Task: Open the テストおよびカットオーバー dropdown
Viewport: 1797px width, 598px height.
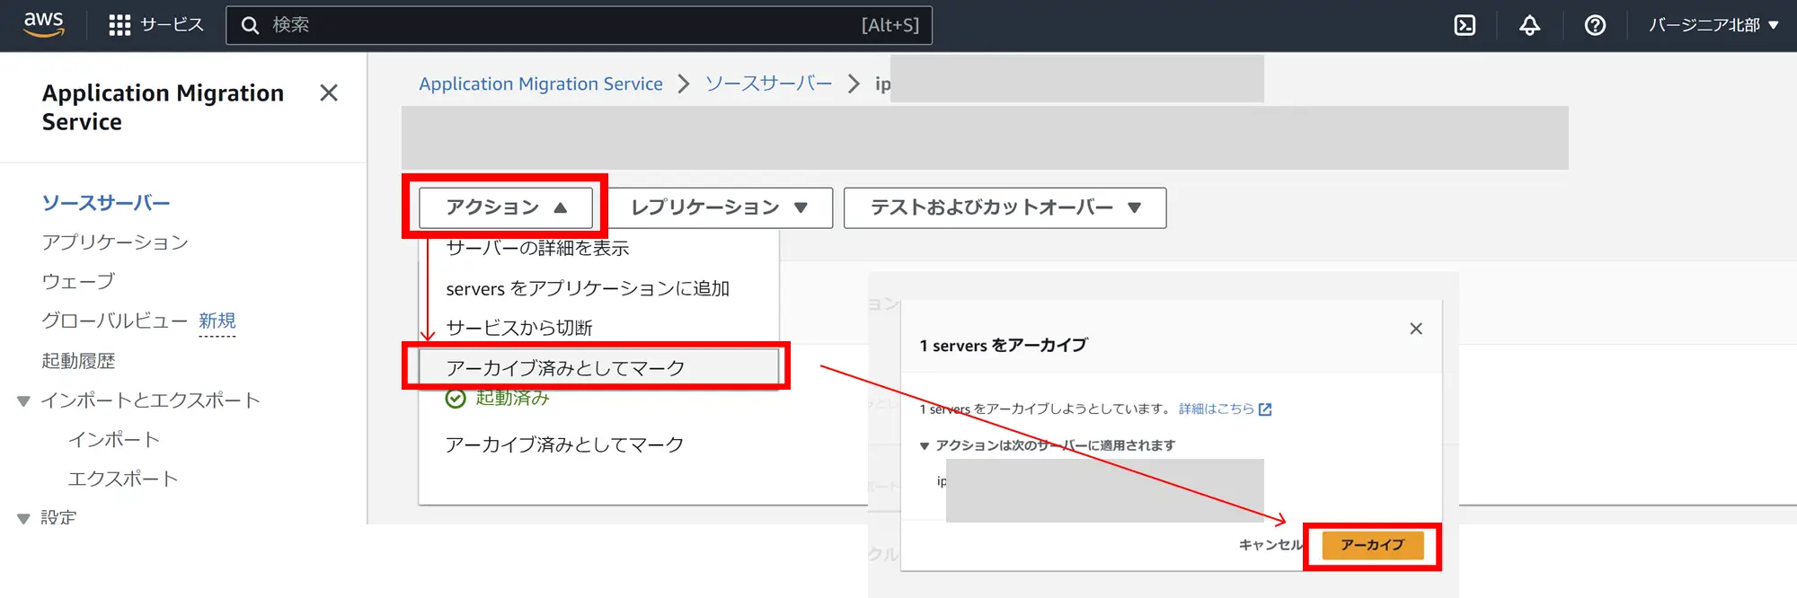Action: pos(1005,207)
